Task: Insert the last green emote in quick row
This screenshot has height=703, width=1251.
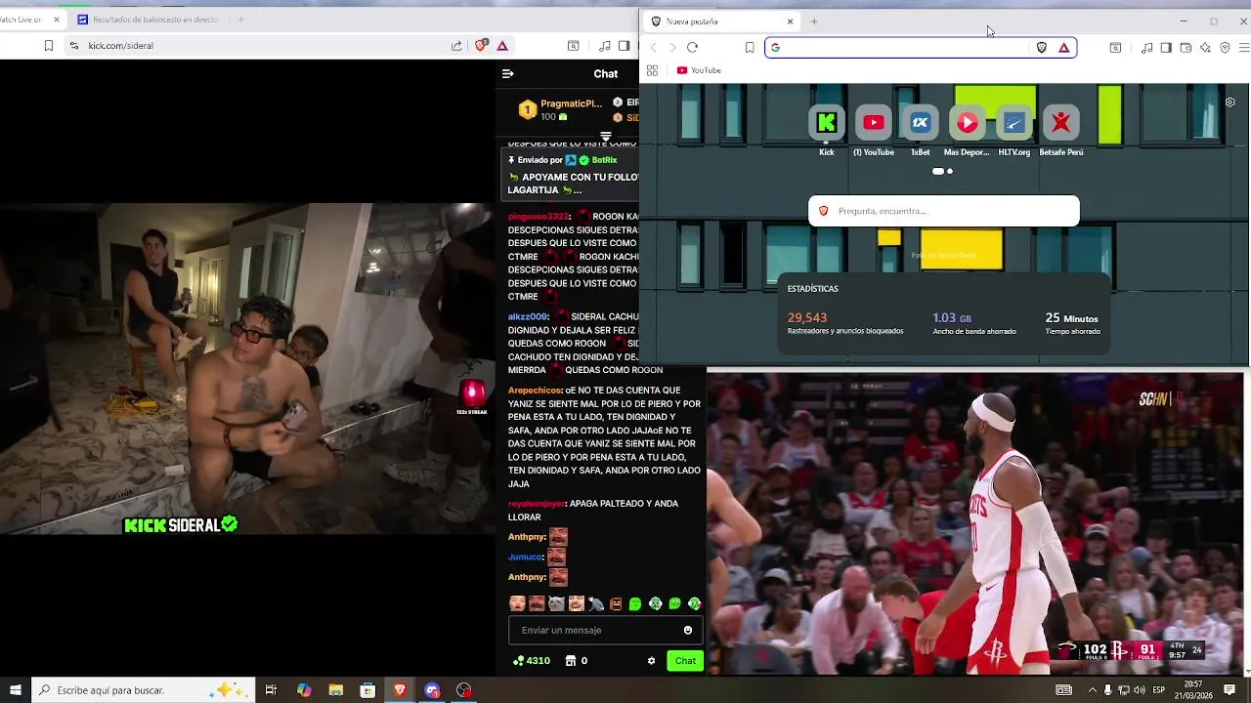Action: click(694, 604)
